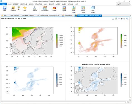Open the Connect database tool
132x104 pixels.
pyautogui.click(x=13, y=9)
